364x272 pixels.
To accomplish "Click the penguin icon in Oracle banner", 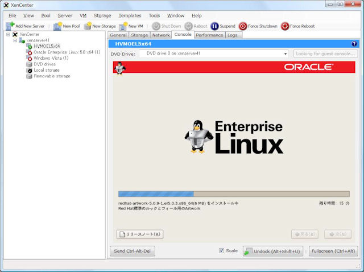I will 120,68.
